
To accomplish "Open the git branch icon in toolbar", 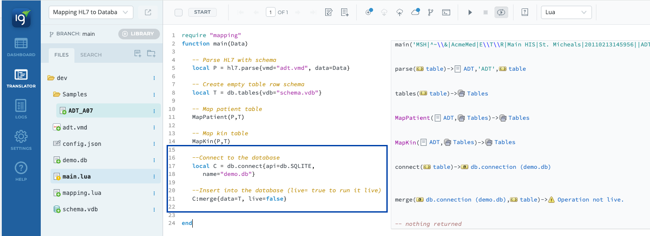I will pyautogui.click(x=430, y=12).
